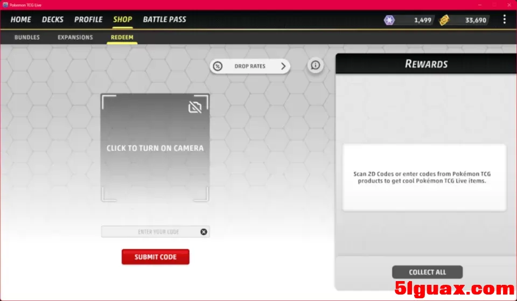Open DROP RATES button
This screenshot has width=517, height=301.
pyautogui.click(x=249, y=66)
